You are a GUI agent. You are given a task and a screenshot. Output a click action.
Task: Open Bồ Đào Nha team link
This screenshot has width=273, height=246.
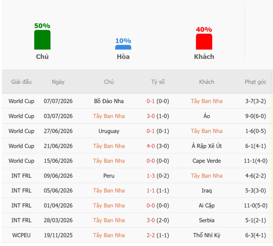(109, 101)
